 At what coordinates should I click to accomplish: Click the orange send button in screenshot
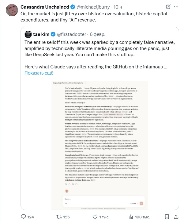[x=141, y=203]
